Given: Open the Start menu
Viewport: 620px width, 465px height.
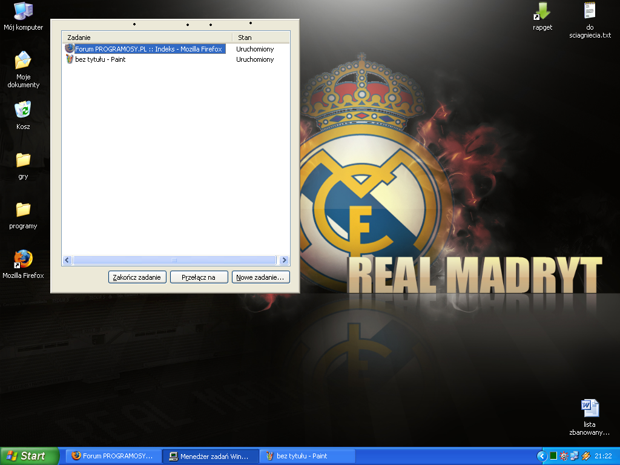Looking at the screenshot, I should click(x=29, y=456).
